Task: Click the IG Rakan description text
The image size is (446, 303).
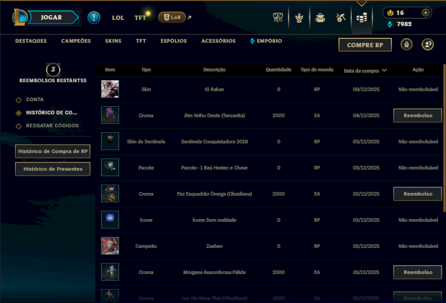Action: [214, 90]
